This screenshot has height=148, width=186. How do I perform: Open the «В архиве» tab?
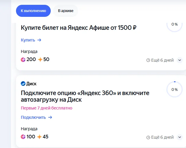[66, 11]
